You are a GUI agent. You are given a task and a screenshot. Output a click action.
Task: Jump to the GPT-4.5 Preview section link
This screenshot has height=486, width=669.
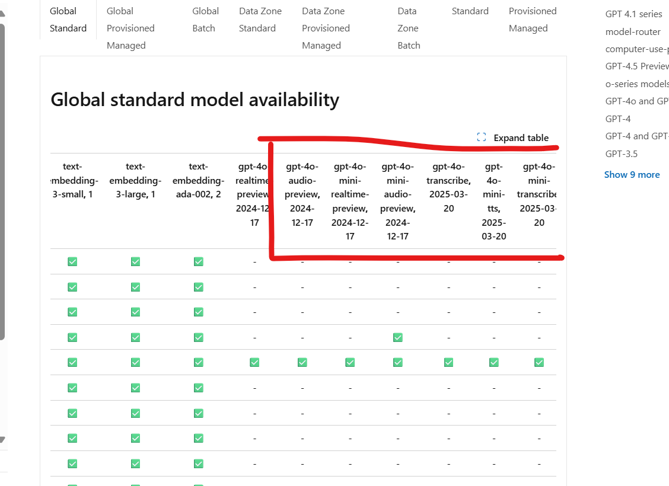click(x=636, y=66)
